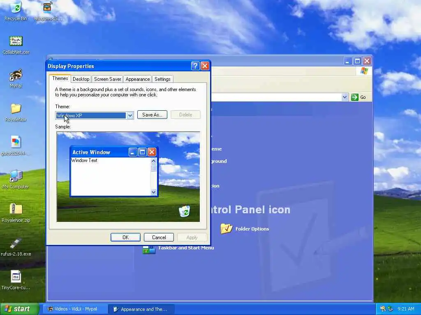The height and width of the screenshot is (315, 421).
Task: Click the Active Window sample title bar
Action: click(x=114, y=152)
